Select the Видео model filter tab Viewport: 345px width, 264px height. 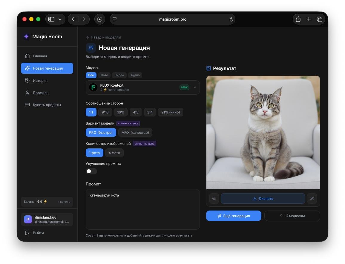tap(119, 75)
